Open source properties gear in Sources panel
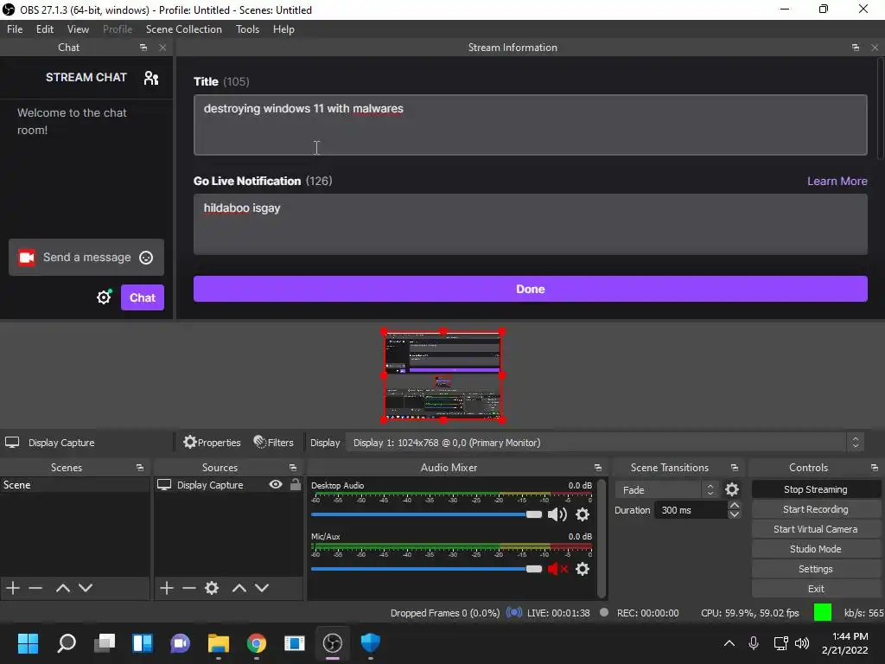The width and height of the screenshot is (885, 664). pyautogui.click(x=212, y=588)
